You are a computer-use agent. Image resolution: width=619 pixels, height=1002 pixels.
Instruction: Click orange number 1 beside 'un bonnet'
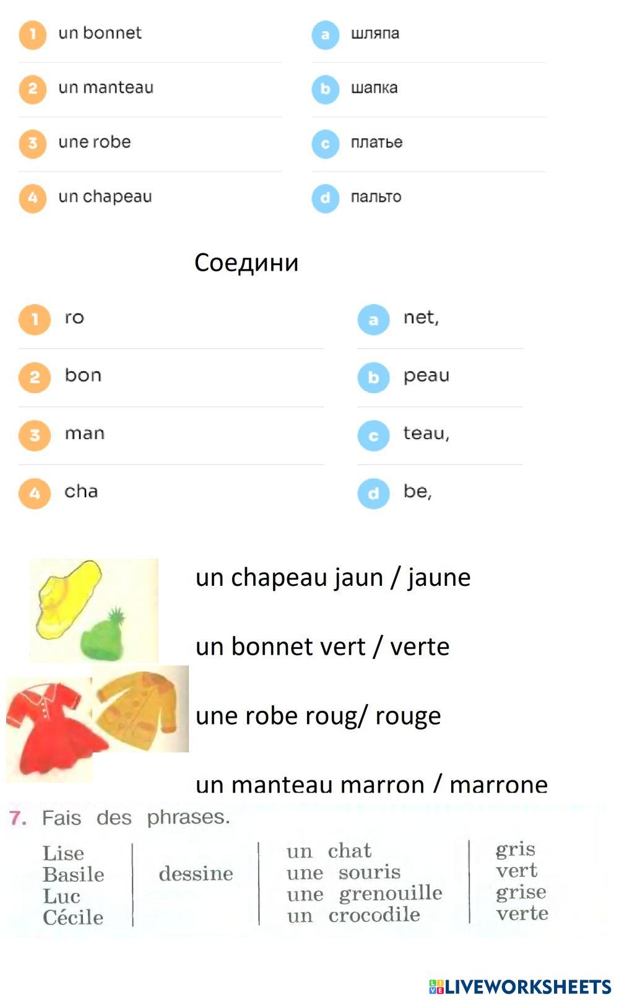(x=33, y=35)
